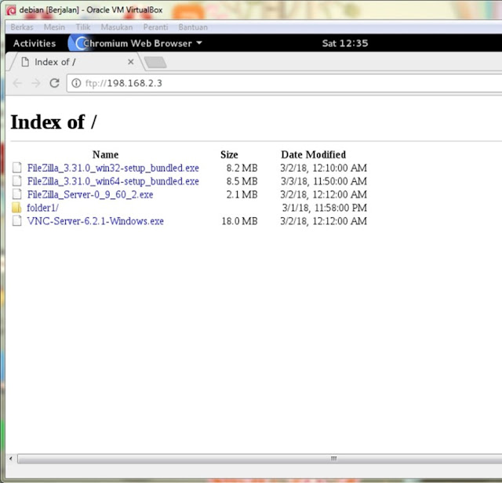
Task: Click the date 3/2/18, 12:10:00 AM
Action: point(323,168)
